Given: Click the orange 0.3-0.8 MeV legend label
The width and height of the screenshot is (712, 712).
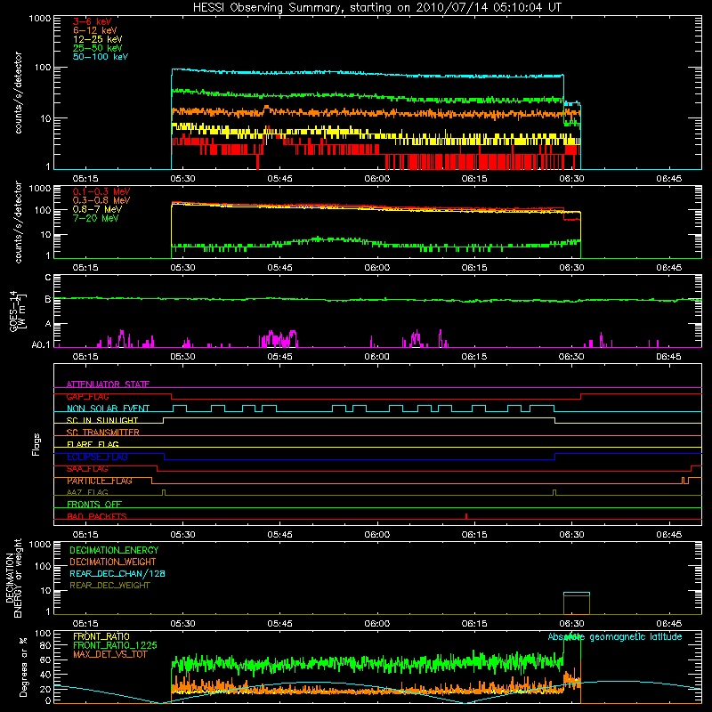Looking at the screenshot, I should click(101, 200).
